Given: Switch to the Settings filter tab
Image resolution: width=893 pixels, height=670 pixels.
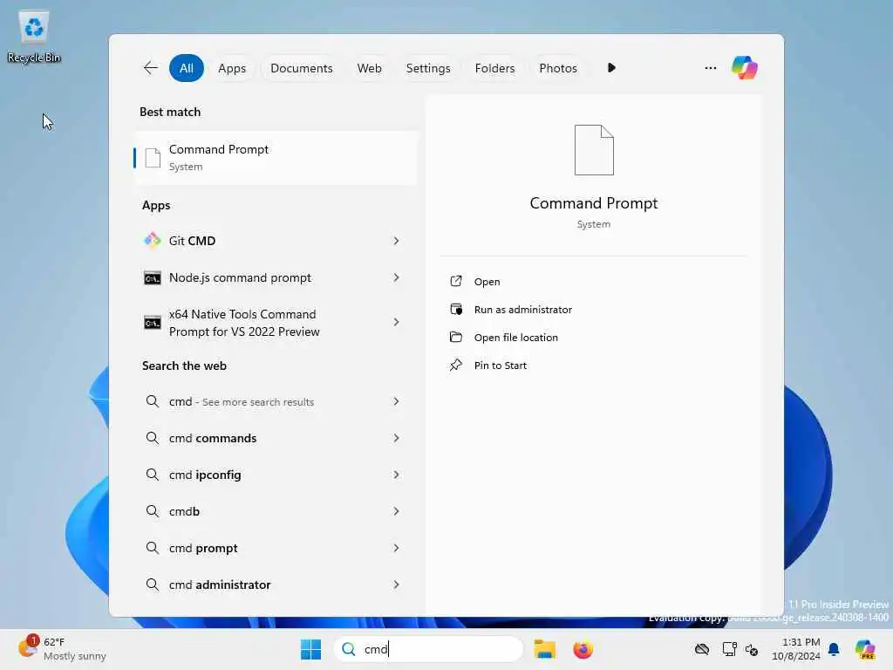Looking at the screenshot, I should tap(427, 68).
